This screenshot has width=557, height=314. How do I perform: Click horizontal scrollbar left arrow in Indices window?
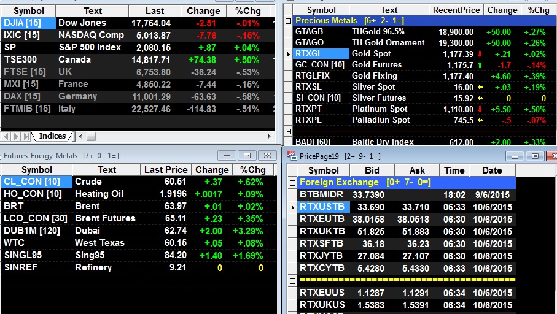point(80,136)
